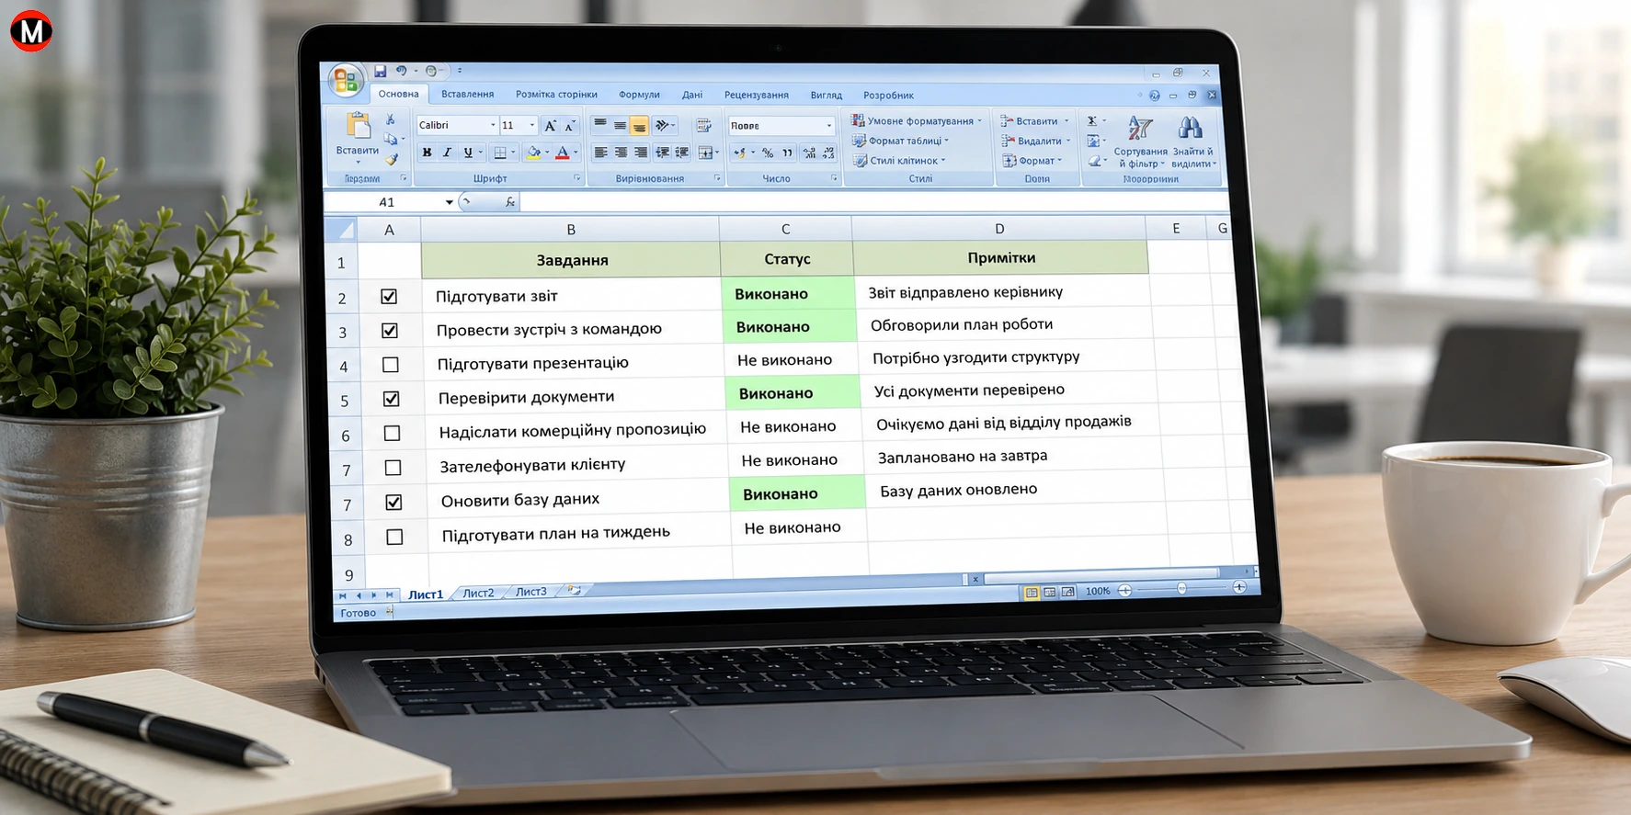The height and width of the screenshot is (815, 1631).
Task: Pick the yellow fill color bucket
Action: (533, 153)
